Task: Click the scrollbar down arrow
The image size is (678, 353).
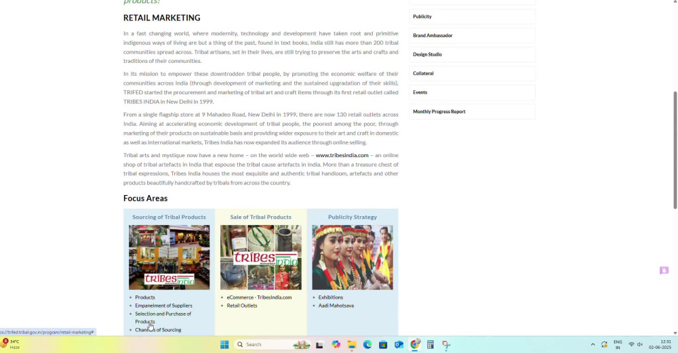Action: tap(675, 333)
